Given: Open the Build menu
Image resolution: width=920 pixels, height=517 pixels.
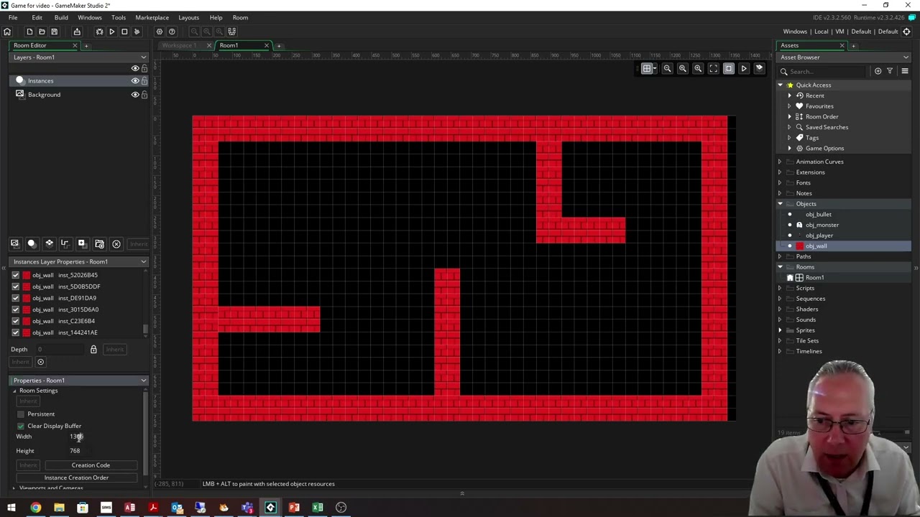Looking at the screenshot, I should coord(61,17).
